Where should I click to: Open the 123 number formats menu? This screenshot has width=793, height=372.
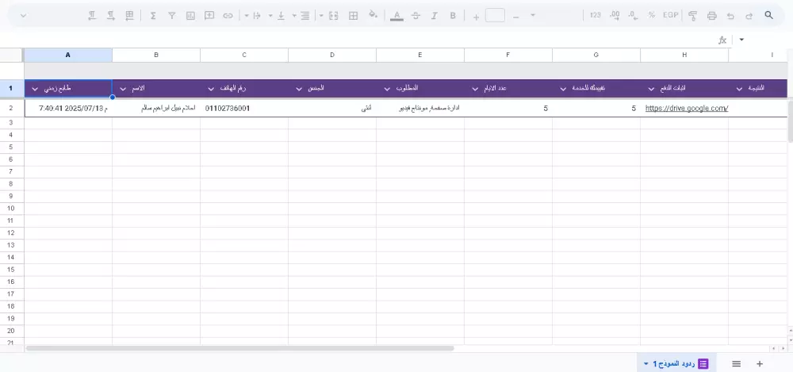[x=596, y=15]
